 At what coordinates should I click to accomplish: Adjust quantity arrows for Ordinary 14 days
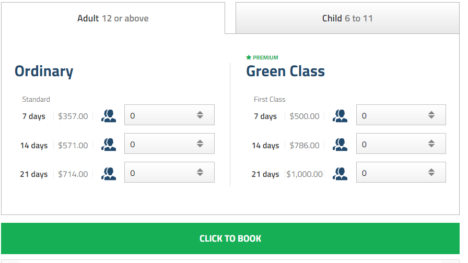(200, 144)
